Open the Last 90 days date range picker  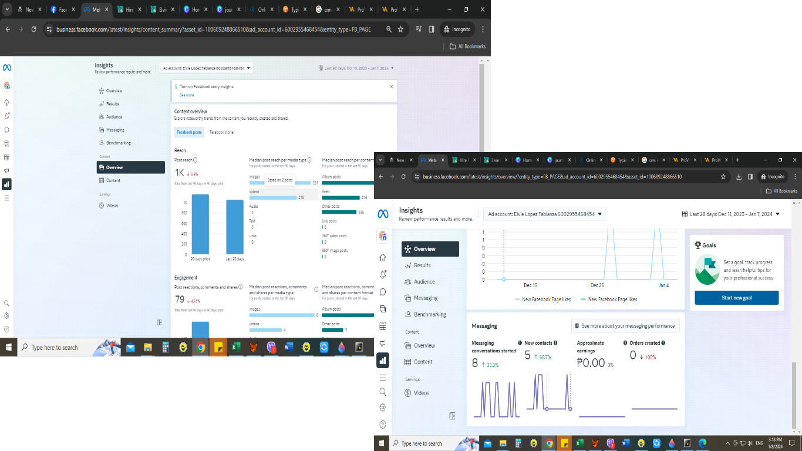click(357, 68)
